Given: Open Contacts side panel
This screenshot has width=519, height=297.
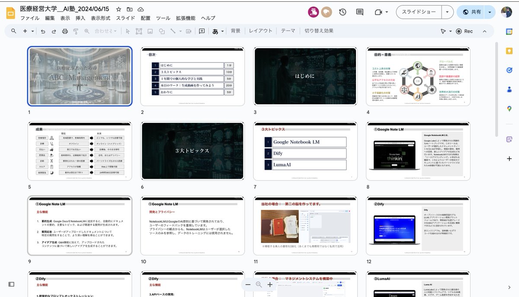Looking at the screenshot, I should pyautogui.click(x=509, y=89).
